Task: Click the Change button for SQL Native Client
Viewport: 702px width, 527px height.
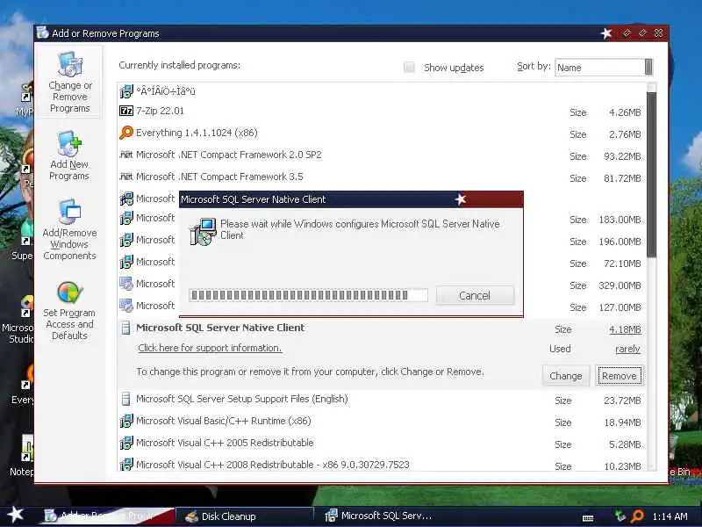Action: pyautogui.click(x=565, y=376)
